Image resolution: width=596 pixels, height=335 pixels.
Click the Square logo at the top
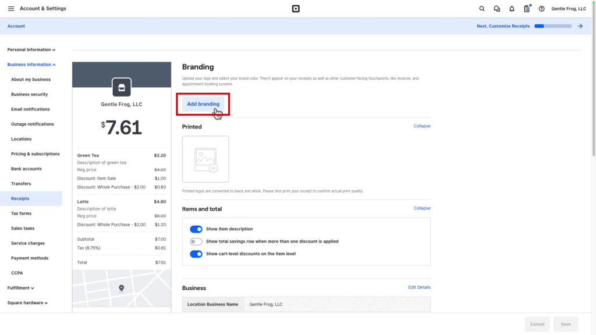tap(296, 8)
